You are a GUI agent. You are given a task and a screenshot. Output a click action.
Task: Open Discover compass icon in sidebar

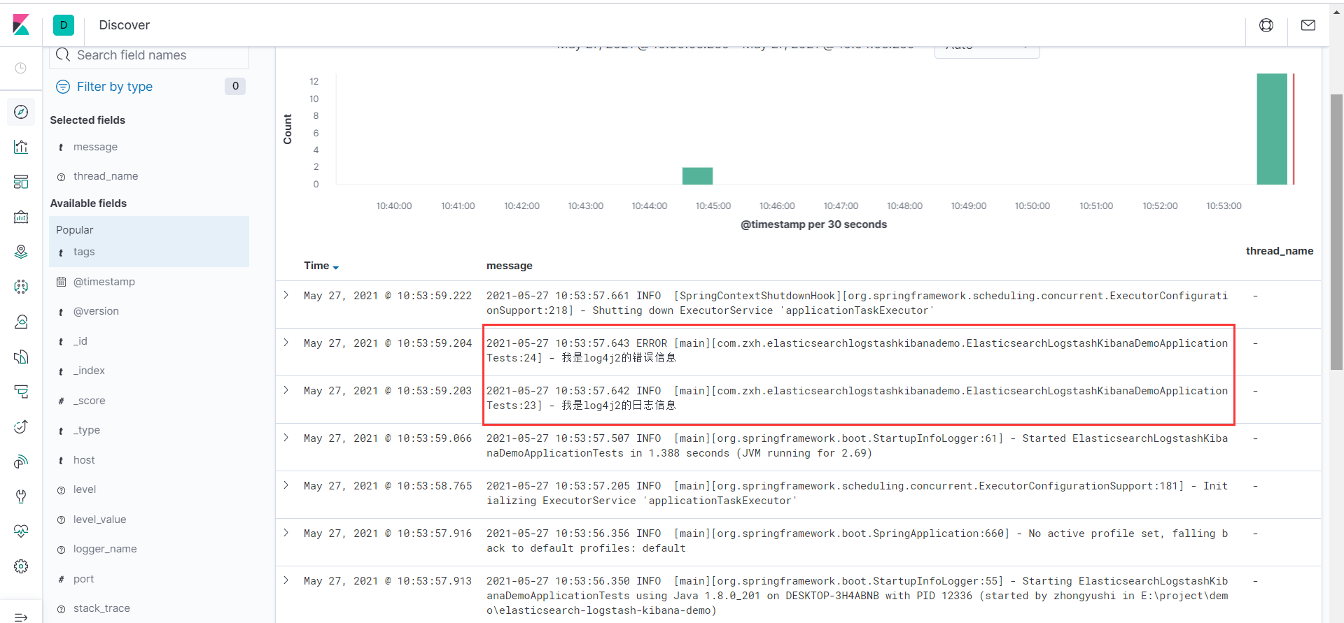click(21, 112)
